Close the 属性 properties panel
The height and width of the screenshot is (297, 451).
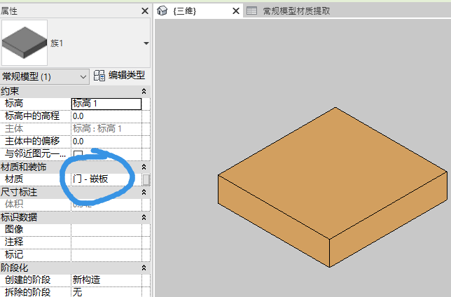pos(145,11)
